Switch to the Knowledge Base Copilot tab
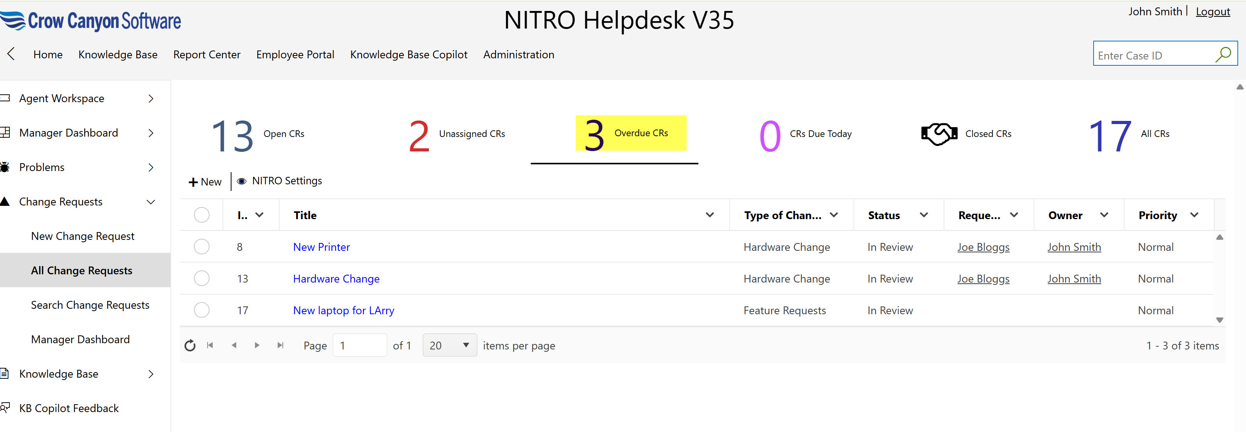 409,55
